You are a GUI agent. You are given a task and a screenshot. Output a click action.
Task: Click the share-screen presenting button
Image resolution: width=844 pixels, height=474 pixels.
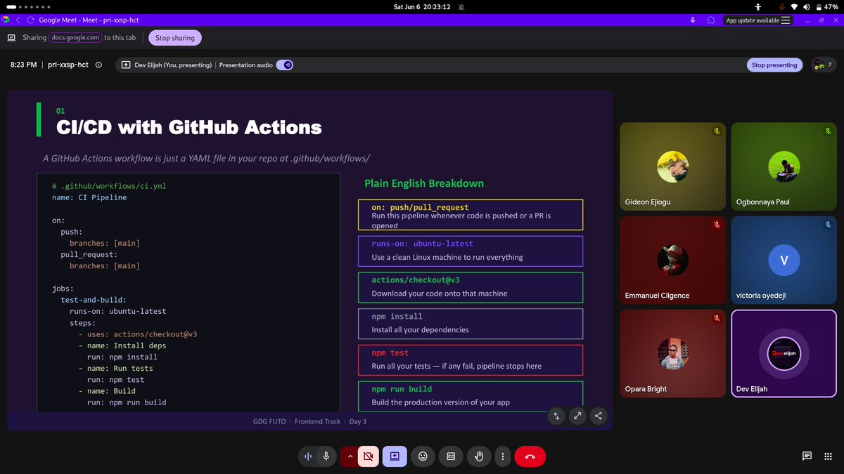tap(395, 456)
